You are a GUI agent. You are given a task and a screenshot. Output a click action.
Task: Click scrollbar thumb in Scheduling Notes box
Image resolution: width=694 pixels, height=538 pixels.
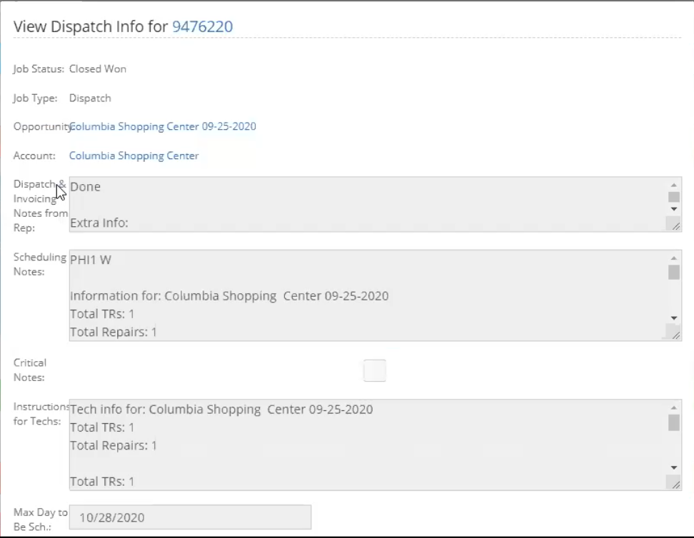673,272
